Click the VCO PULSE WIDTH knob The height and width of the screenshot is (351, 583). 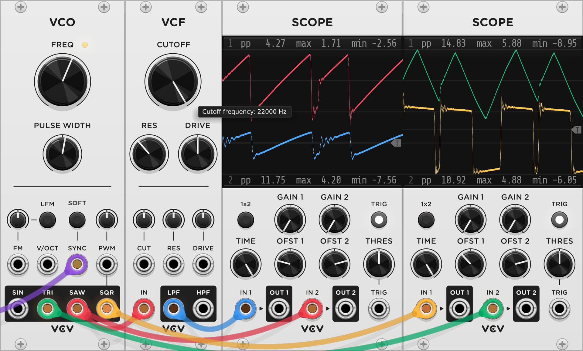click(63, 154)
